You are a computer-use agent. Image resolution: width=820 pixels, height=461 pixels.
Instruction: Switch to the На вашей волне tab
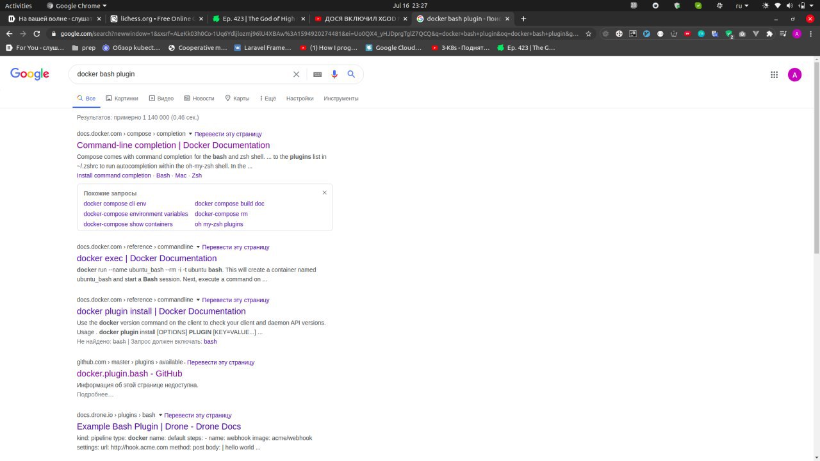[x=53, y=19]
